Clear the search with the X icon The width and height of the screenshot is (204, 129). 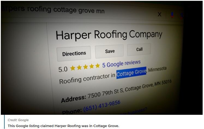[x=160, y=14]
